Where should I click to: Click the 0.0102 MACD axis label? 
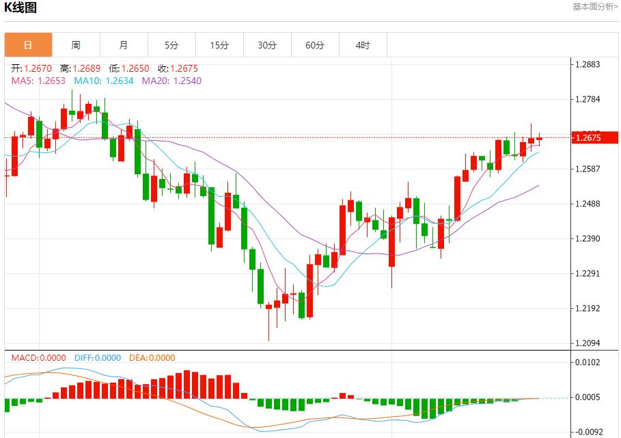(588, 362)
